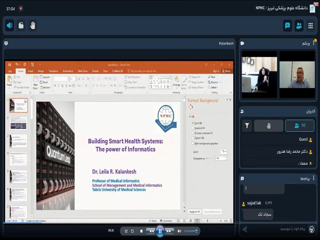This screenshot has height=240, width=320.
Task: Click the raise hand icon in top toolbar
Action: click(x=32, y=26)
